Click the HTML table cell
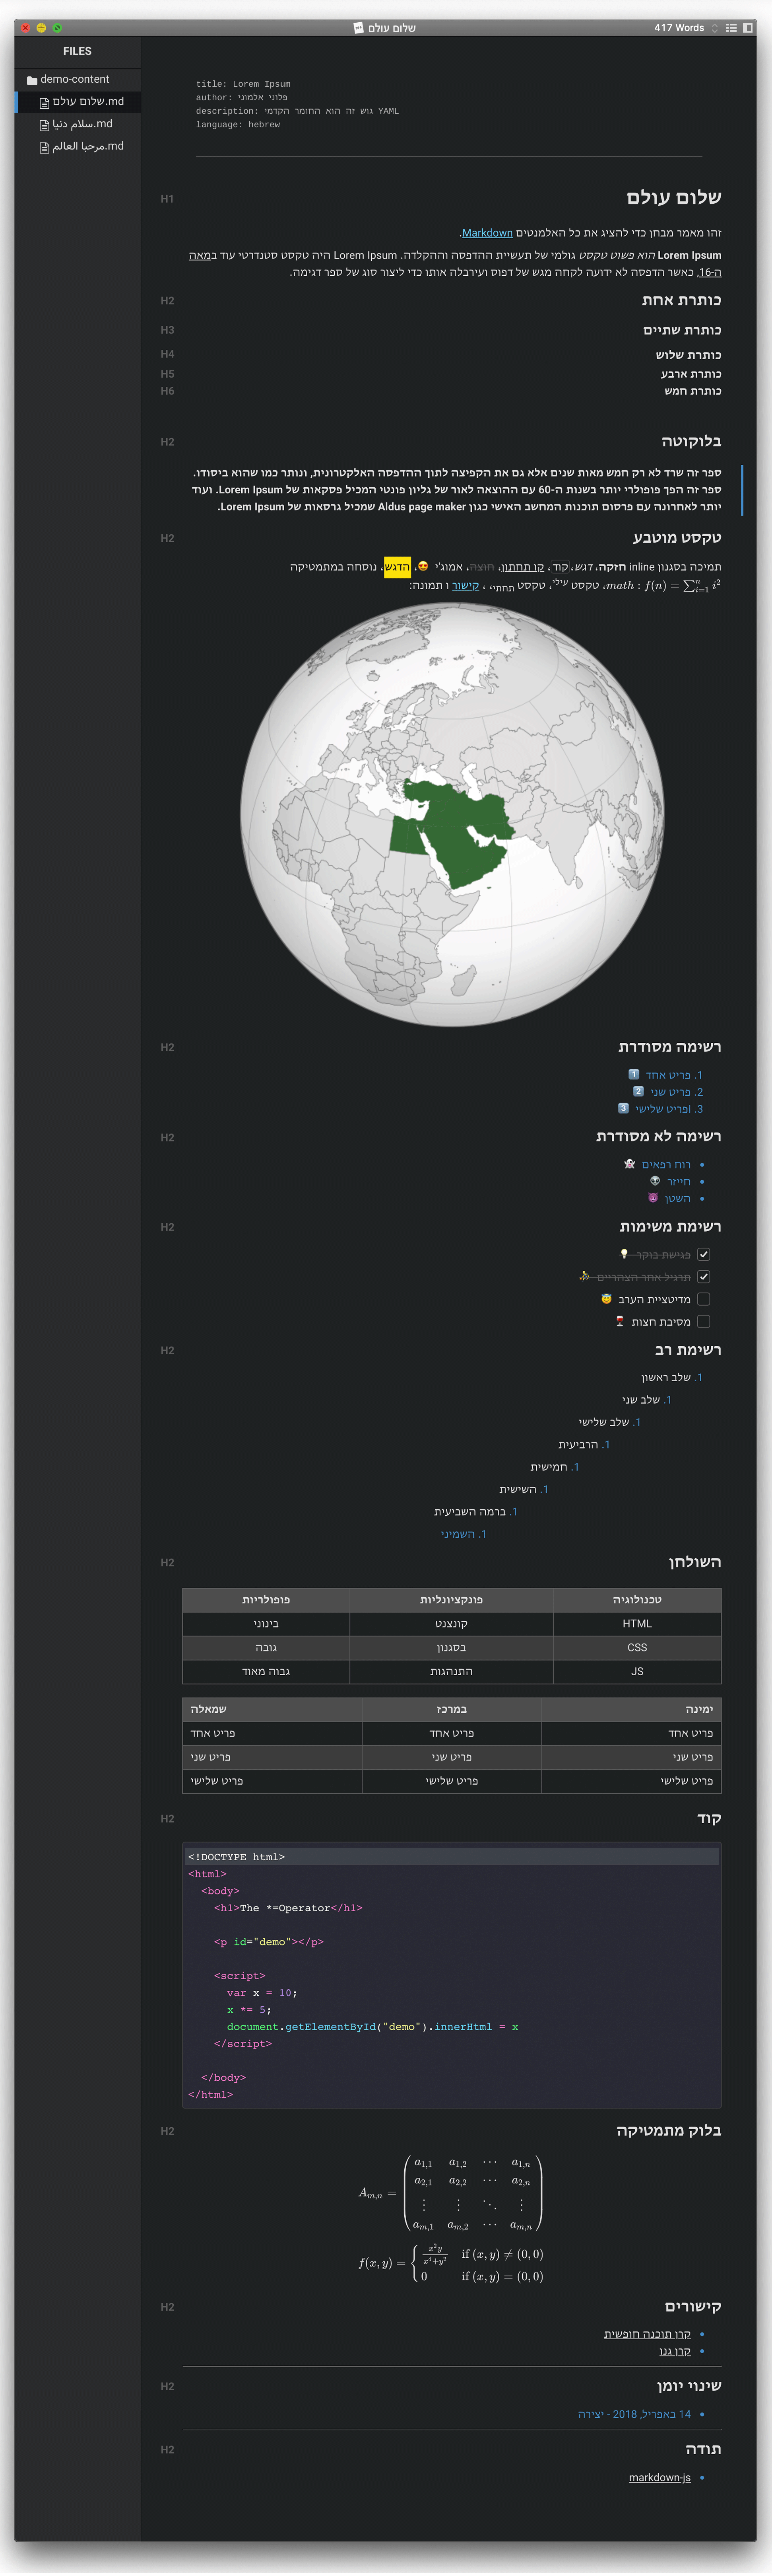Image resolution: width=772 pixels, height=2576 pixels. click(x=637, y=1624)
